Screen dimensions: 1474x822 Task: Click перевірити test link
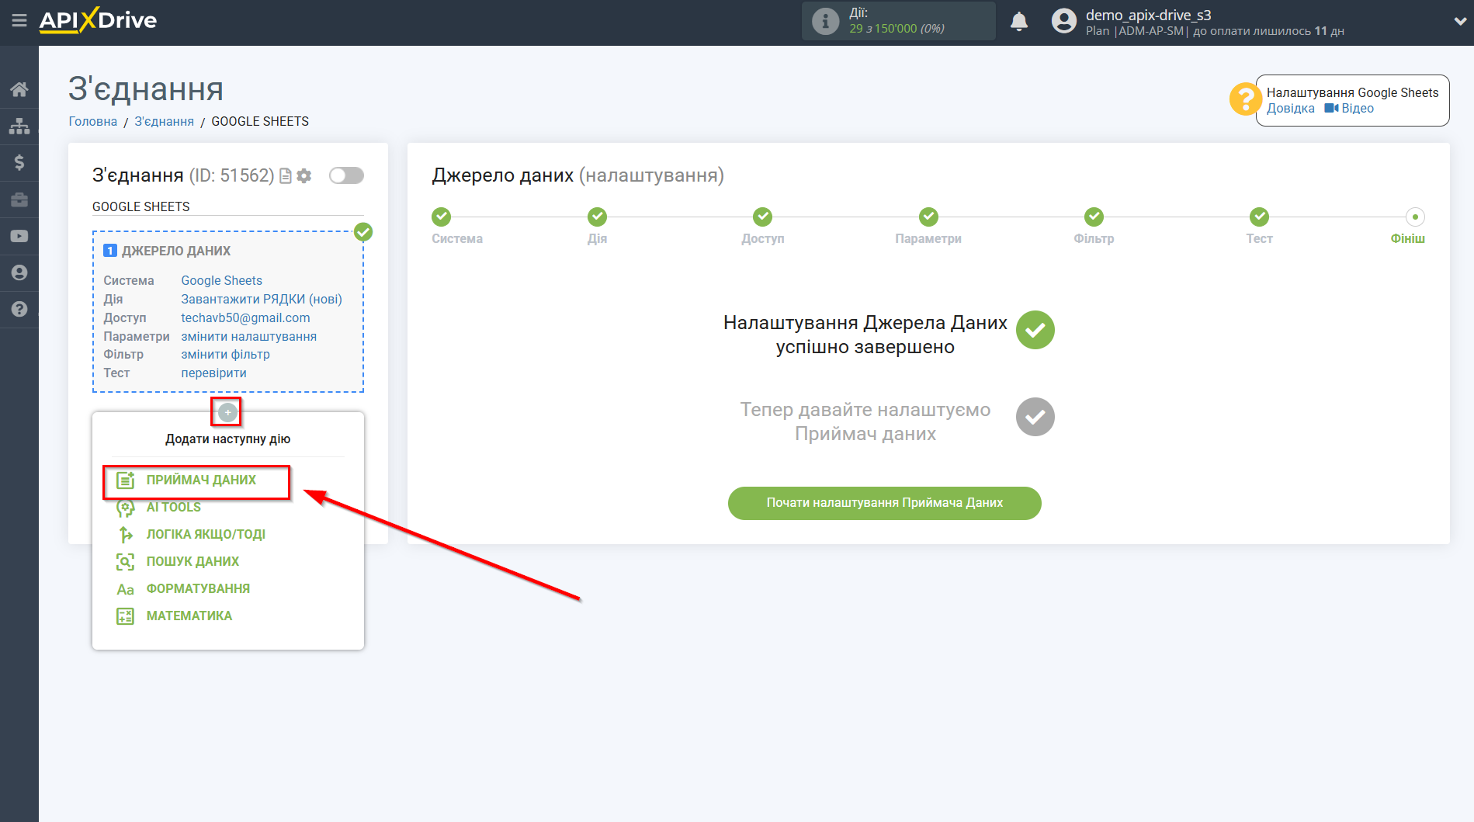coord(214,373)
